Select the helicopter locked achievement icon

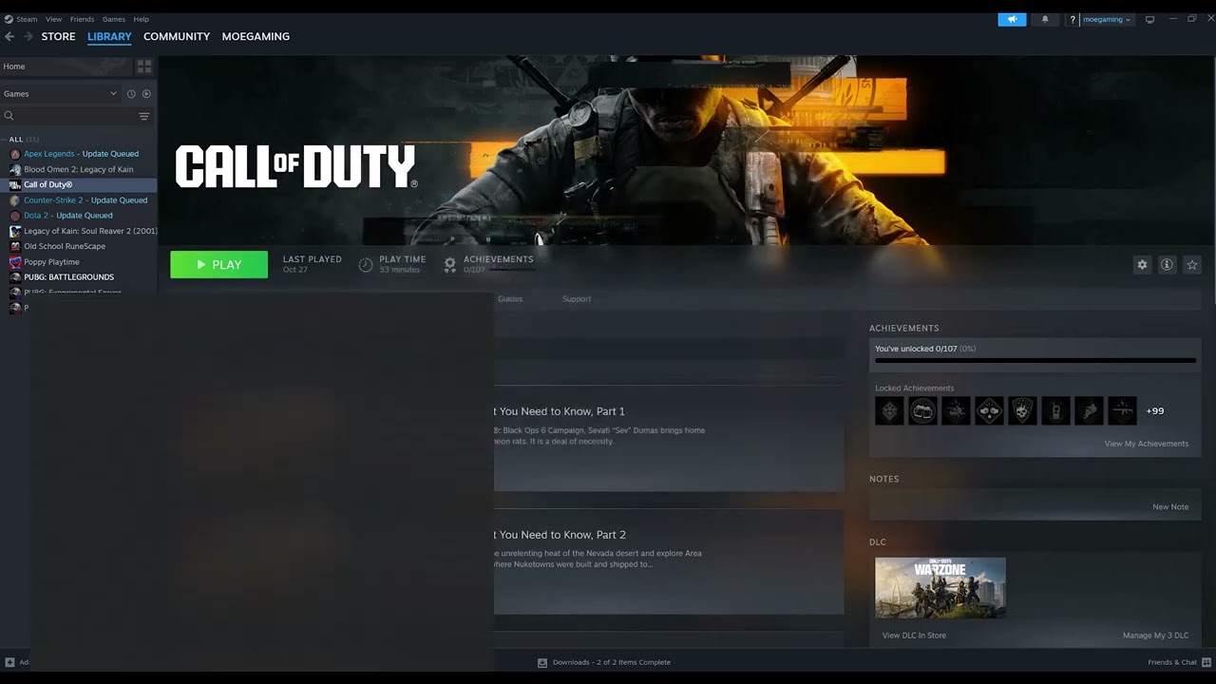(x=956, y=410)
